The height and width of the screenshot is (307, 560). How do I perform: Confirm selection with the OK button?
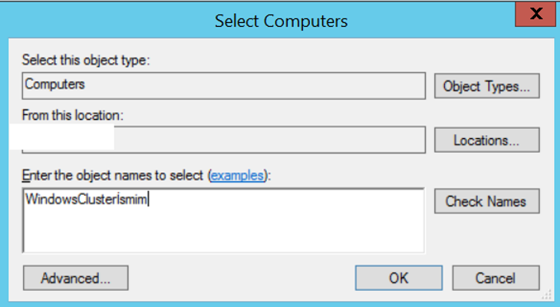point(399,278)
